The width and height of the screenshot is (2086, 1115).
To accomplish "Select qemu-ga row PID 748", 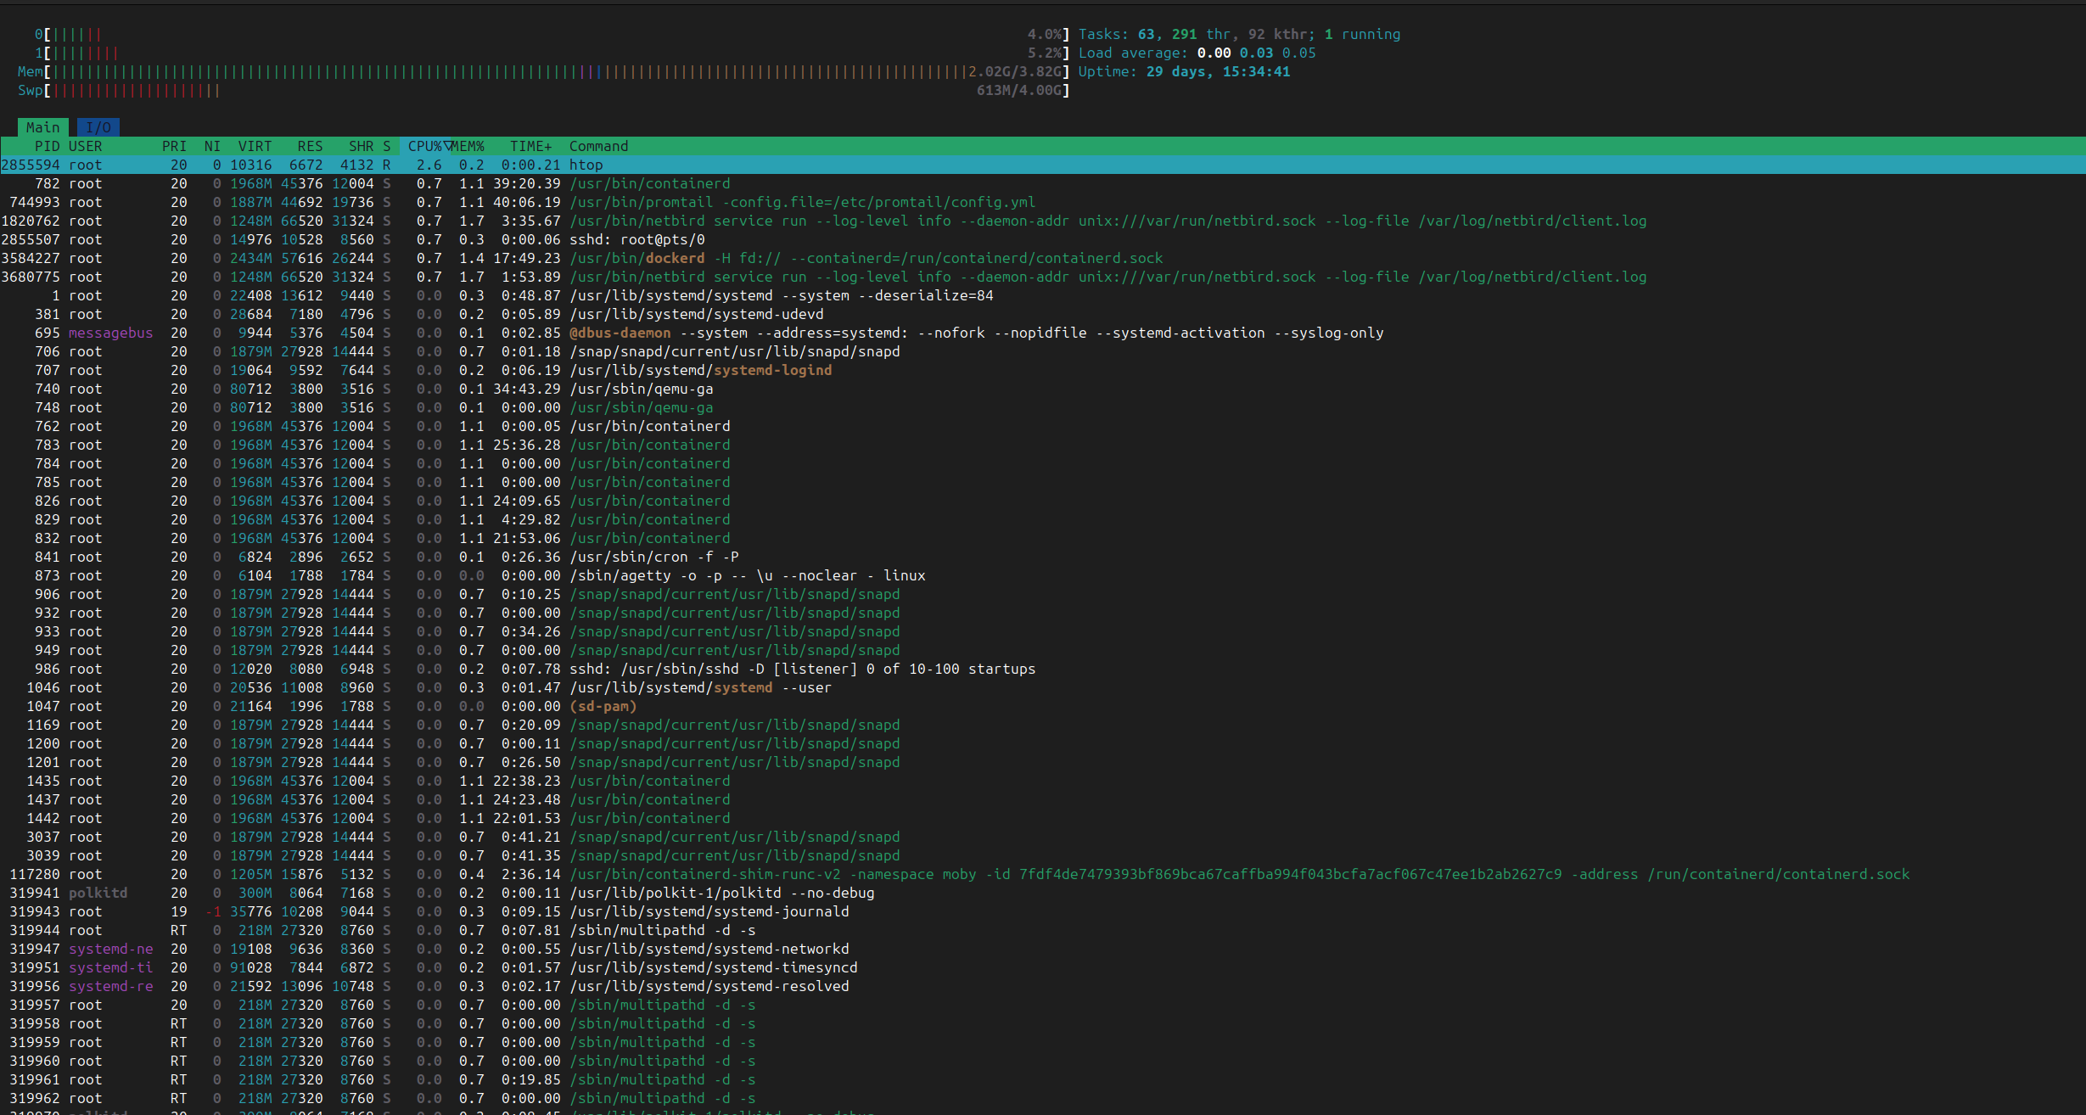I will [x=1043, y=407].
